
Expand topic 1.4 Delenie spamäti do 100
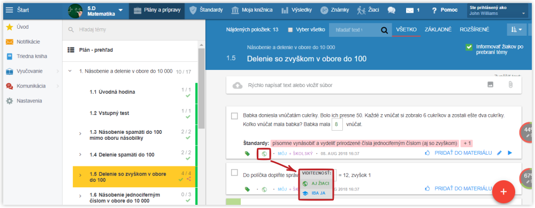[x=80, y=155]
